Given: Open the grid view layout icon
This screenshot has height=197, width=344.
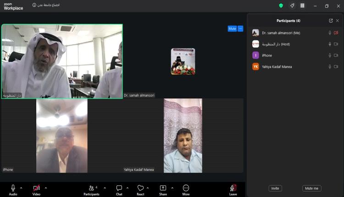Looking at the screenshot, I should pos(302,5).
